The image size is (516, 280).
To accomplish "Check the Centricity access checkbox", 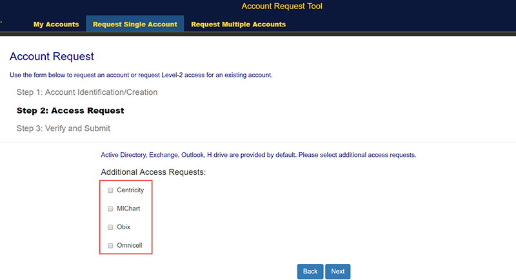I will 110,190.
